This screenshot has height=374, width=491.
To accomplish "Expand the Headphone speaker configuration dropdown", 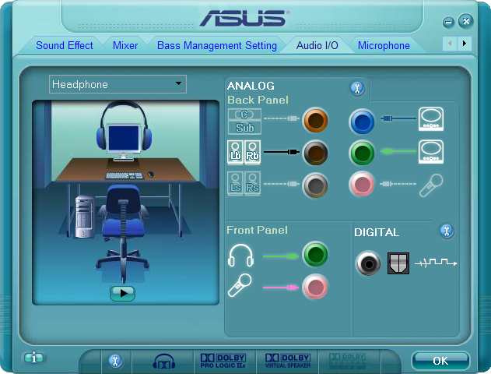I will point(117,84).
